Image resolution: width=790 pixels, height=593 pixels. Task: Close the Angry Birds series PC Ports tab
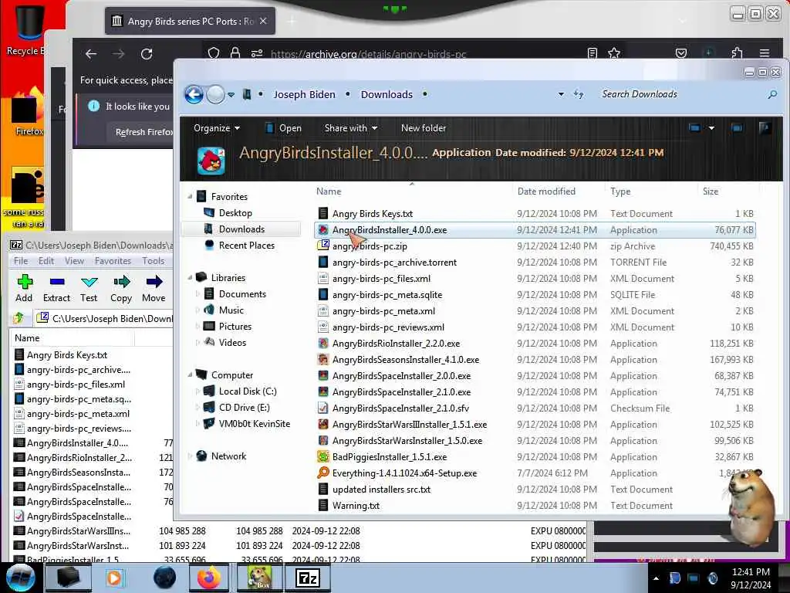point(263,21)
